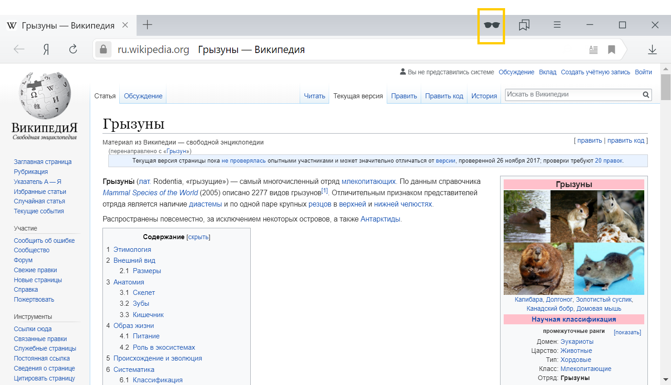The height and width of the screenshot is (385, 671).
Task: Open the не проверялась notice link
Action: pyautogui.click(x=243, y=161)
